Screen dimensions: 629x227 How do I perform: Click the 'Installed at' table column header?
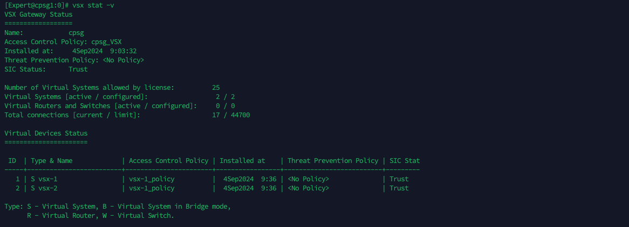coord(242,161)
